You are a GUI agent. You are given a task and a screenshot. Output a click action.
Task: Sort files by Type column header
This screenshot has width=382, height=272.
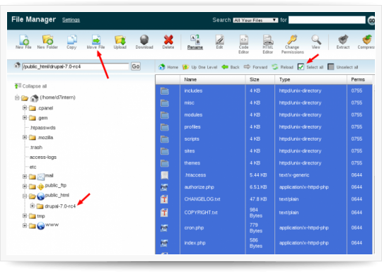coord(311,80)
